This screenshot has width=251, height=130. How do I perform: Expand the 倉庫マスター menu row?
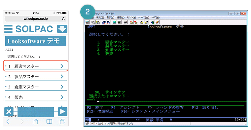[36, 87]
